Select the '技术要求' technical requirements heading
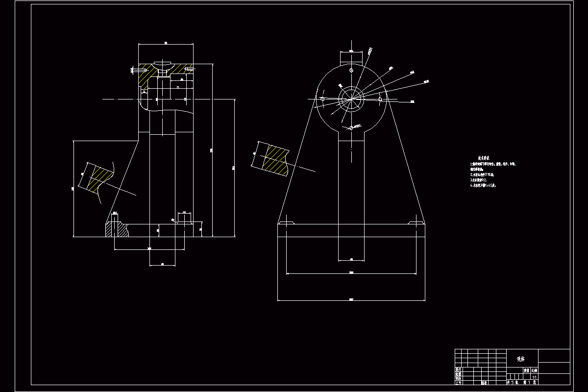Screen dimensions: 588x392 tap(484, 158)
